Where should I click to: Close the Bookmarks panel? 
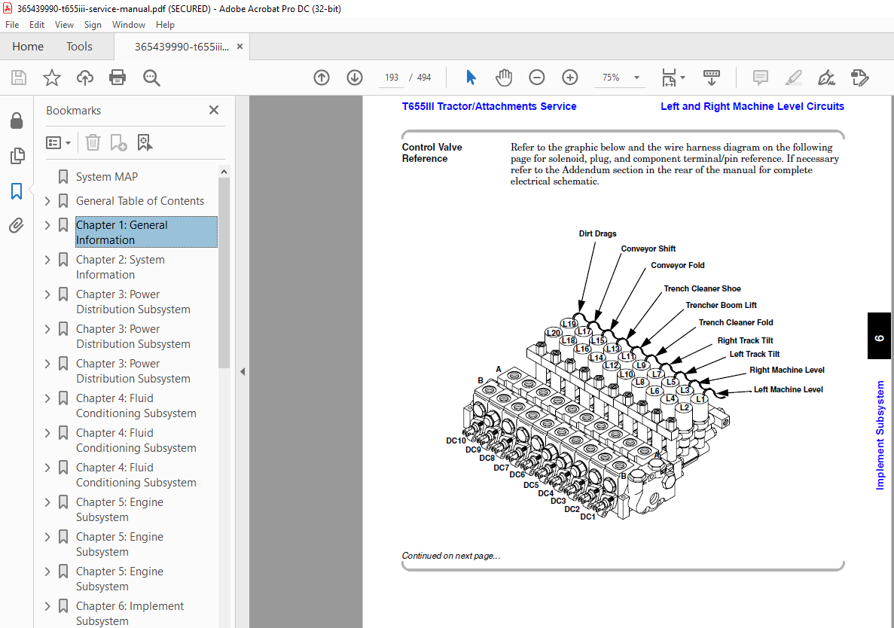pos(214,110)
